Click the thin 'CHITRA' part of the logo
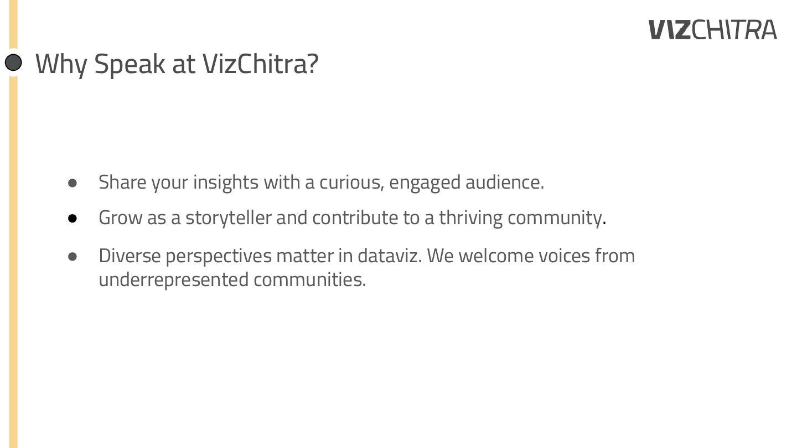 734,30
